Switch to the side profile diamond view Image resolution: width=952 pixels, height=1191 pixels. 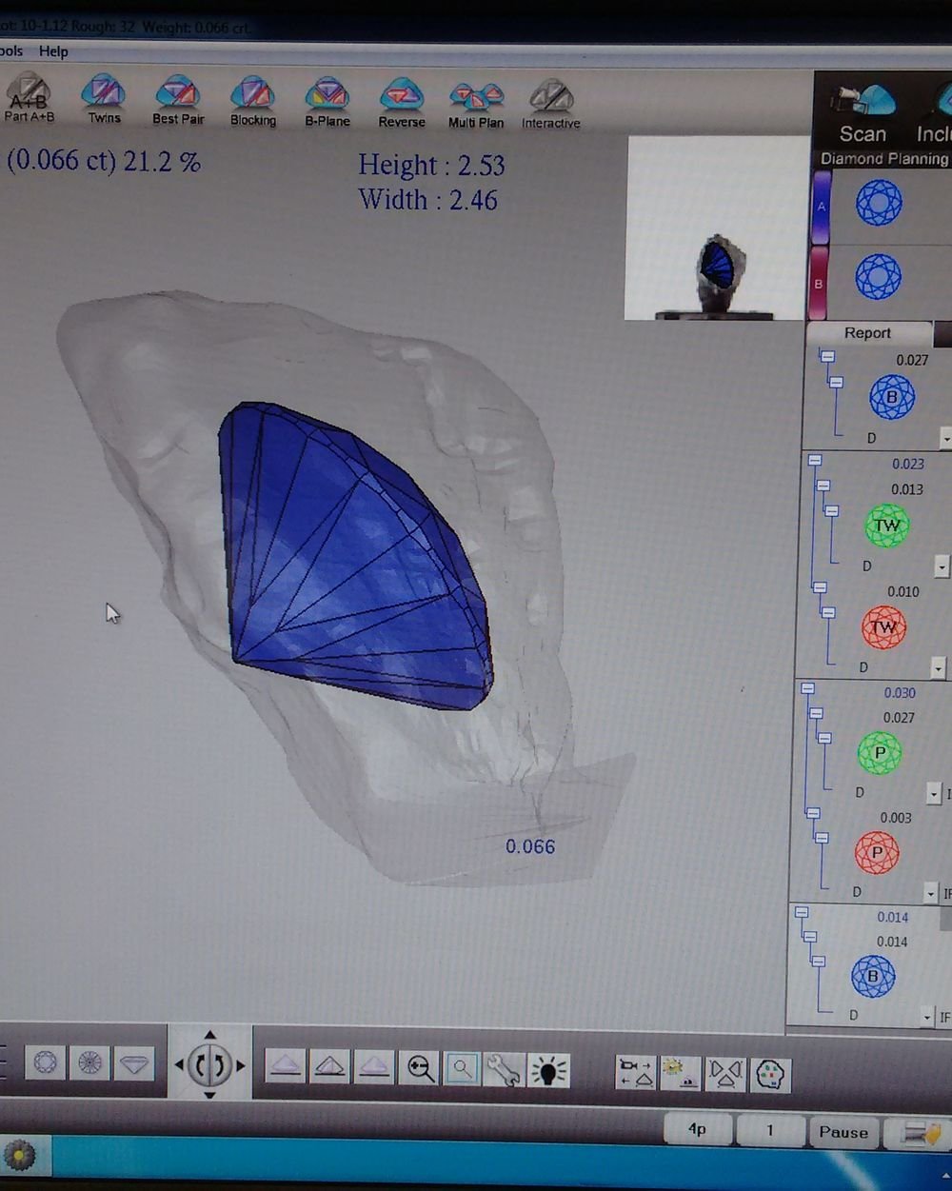134,1063
